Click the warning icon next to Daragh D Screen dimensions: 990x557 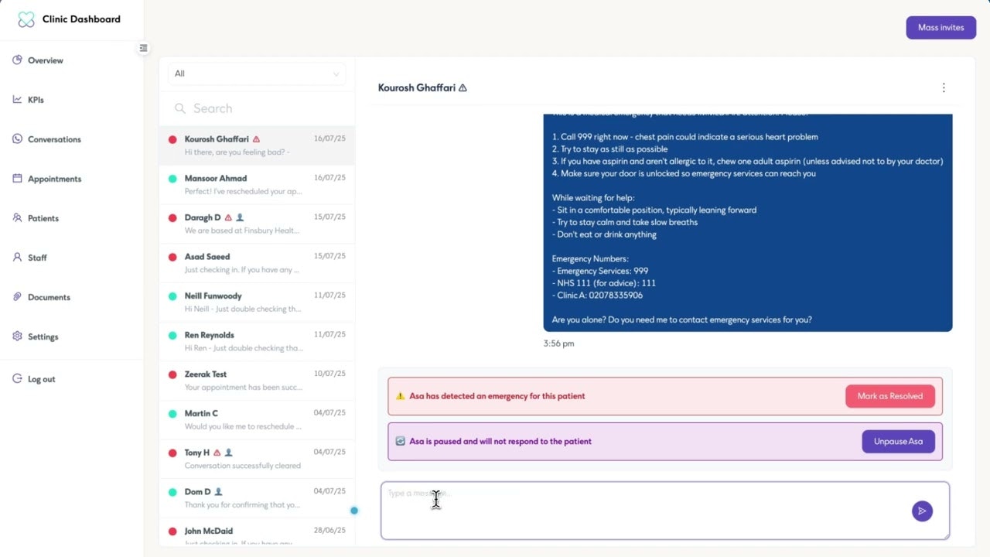228,217
